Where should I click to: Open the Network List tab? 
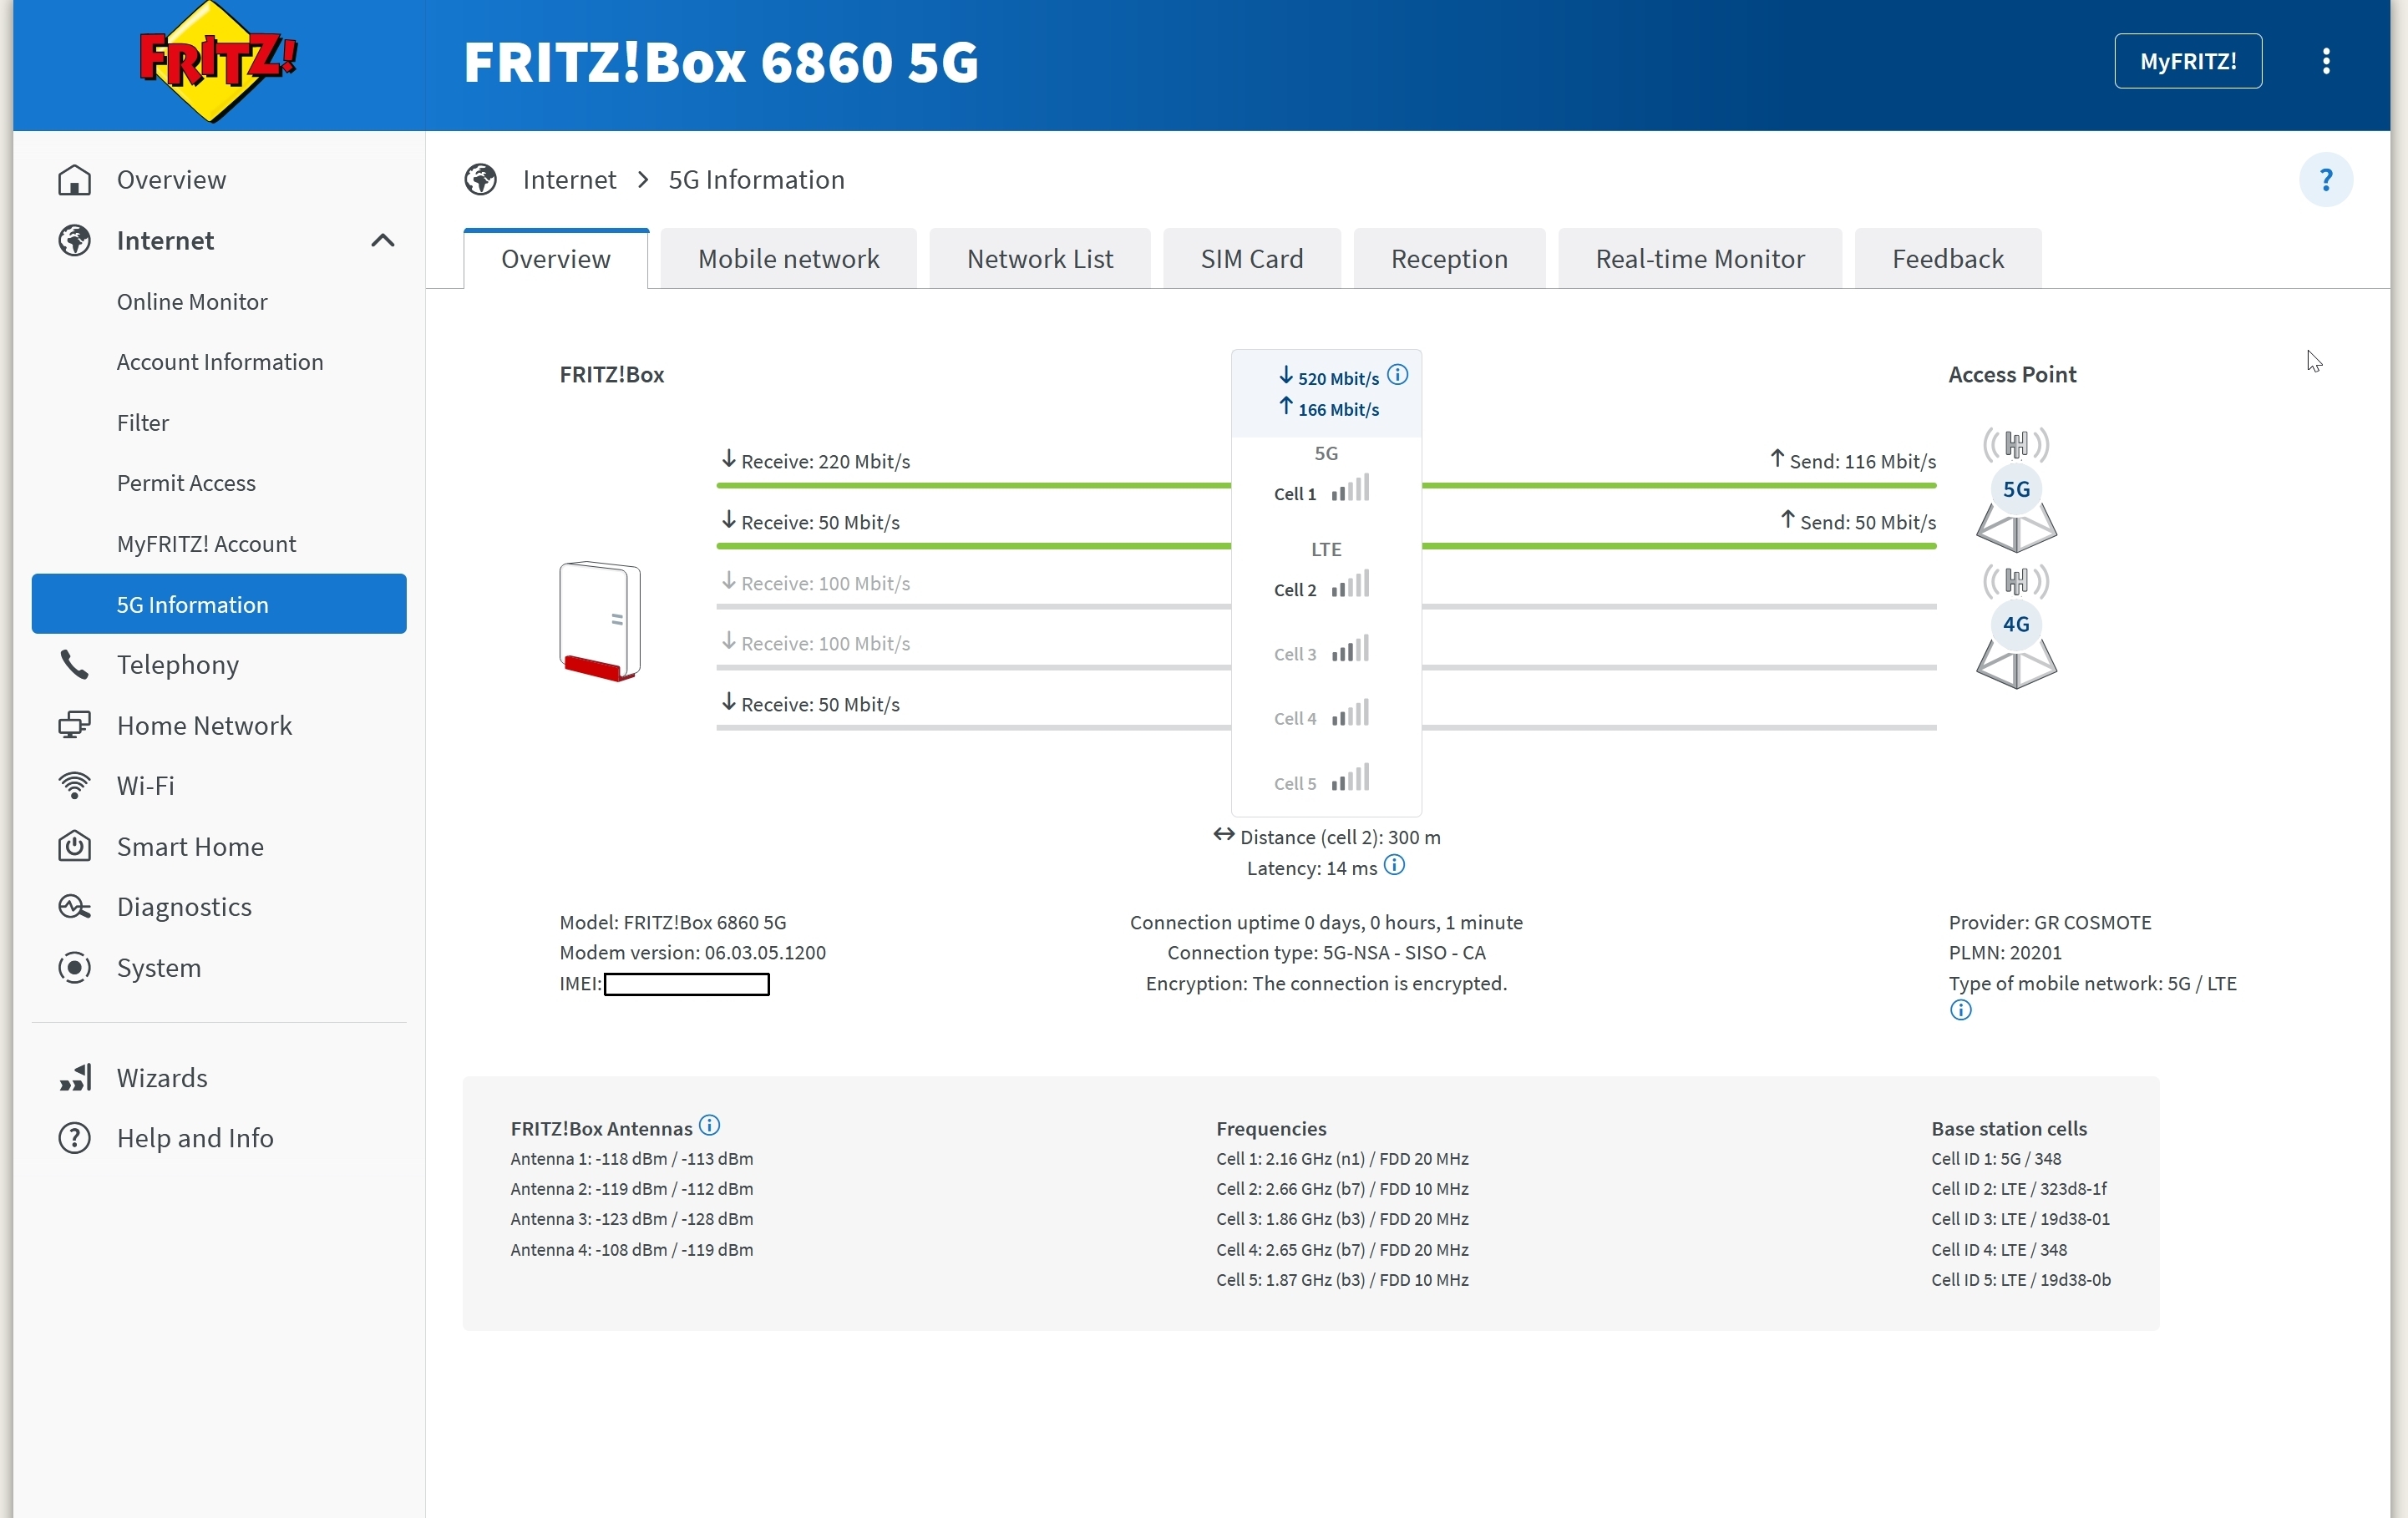1039,259
